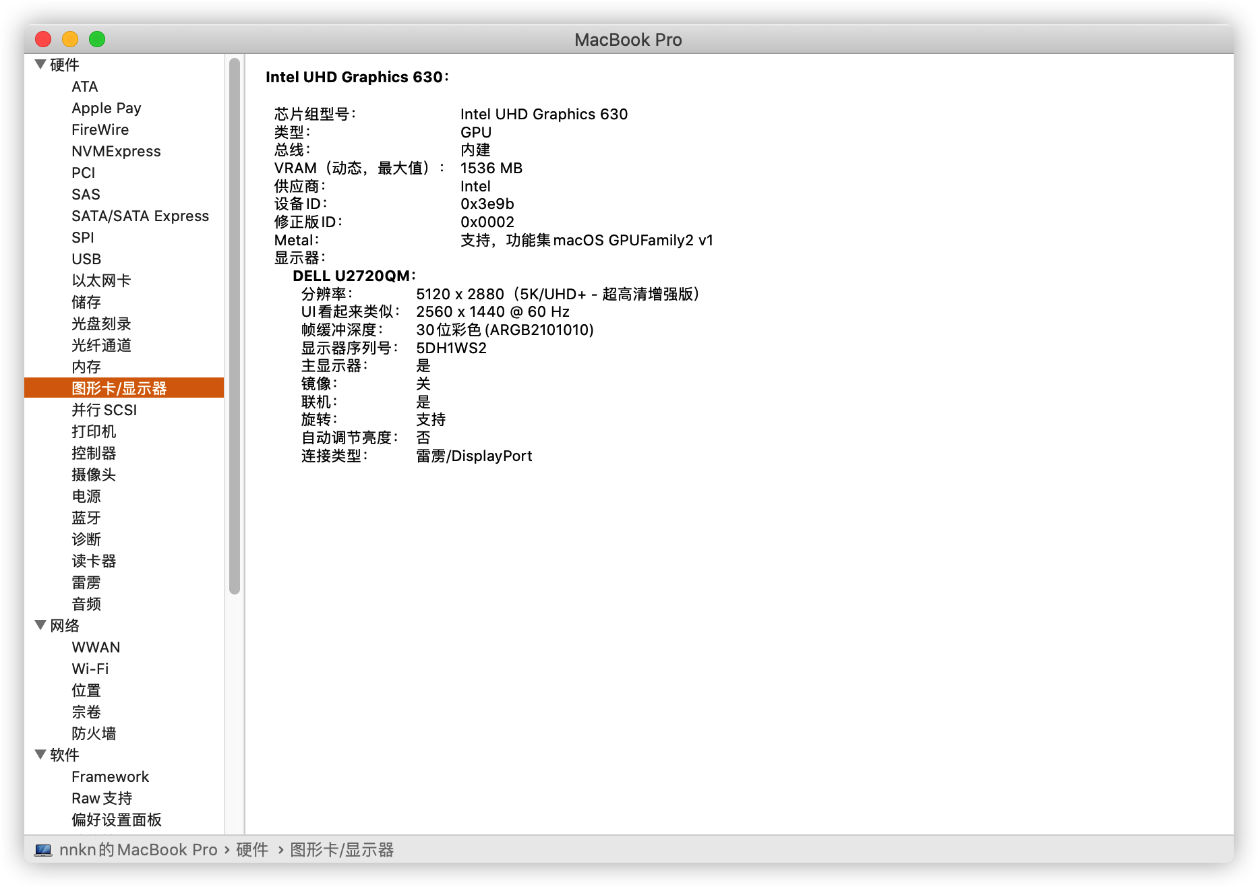Click 30位彩色 (ARGB2101010) value
The height and width of the screenshot is (887, 1258).
pyautogui.click(x=505, y=330)
